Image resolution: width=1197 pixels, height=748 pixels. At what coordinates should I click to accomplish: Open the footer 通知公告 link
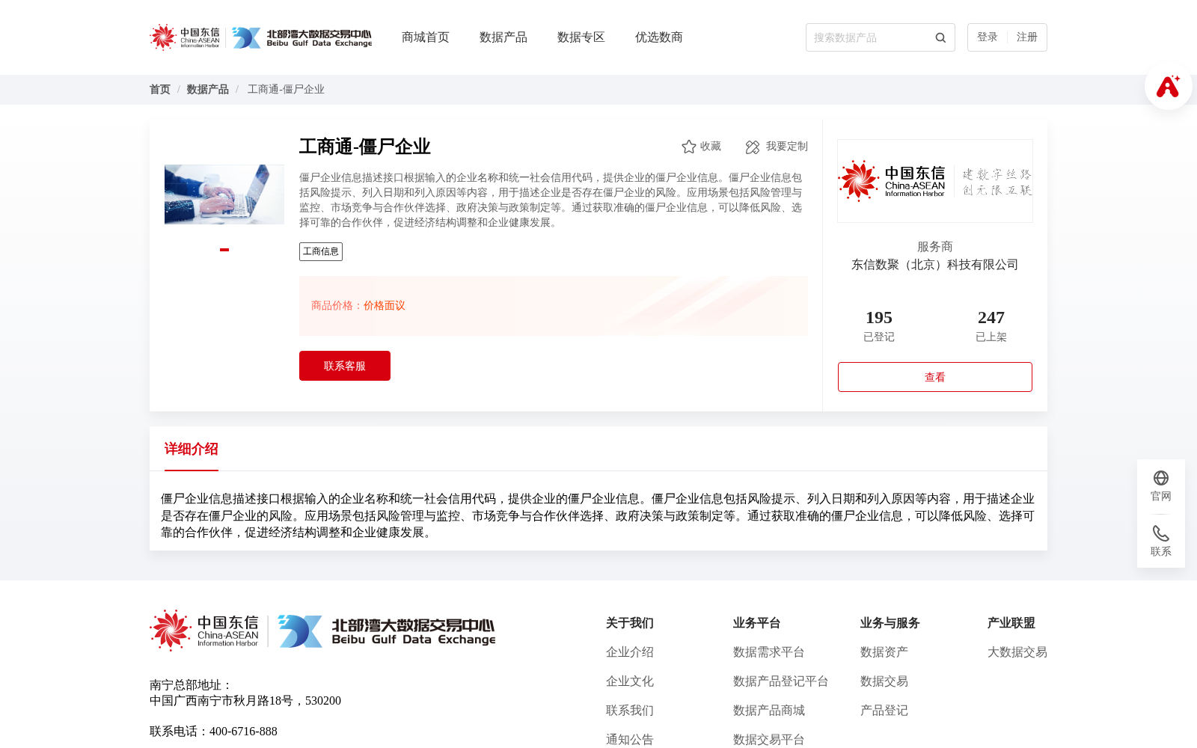pyautogui.click(x=630, y=740)
